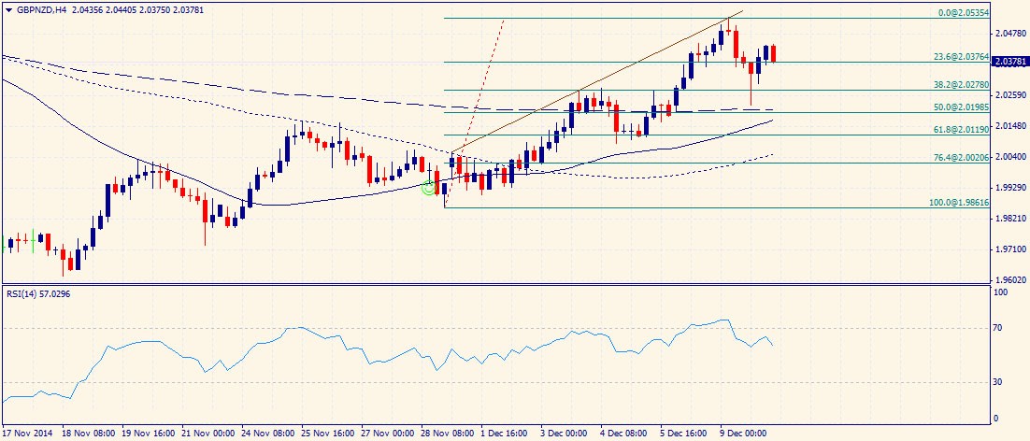
Task: Click the RSI(14) 57.0296 indicator label
Action: click(x=38, y=294)
